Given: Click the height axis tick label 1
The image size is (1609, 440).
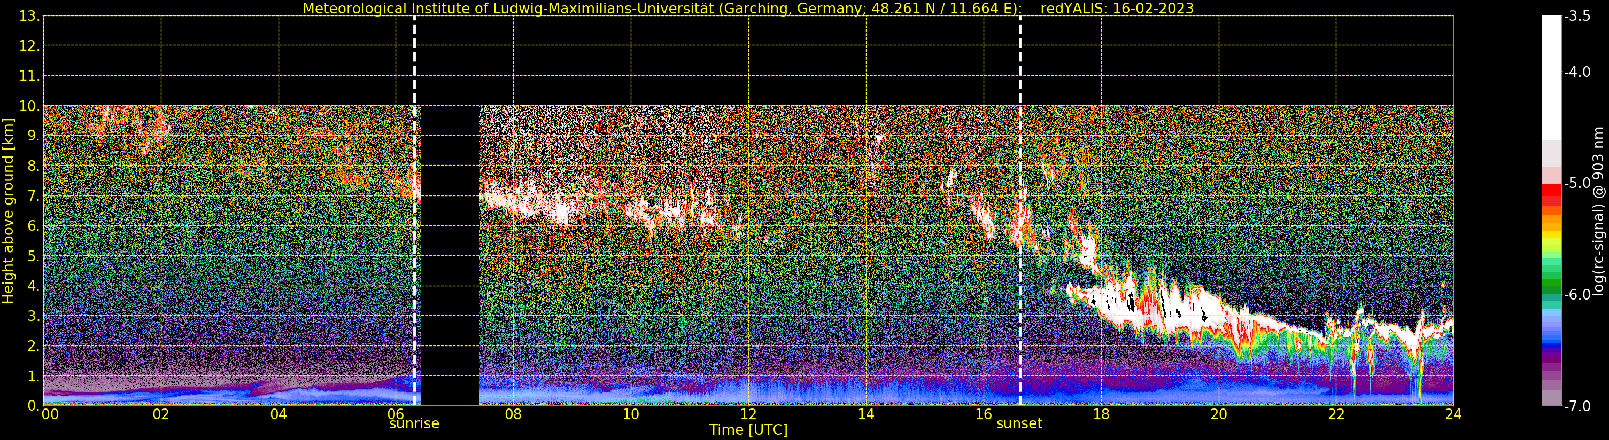Looking at the screenshot, I should (33, 376).
